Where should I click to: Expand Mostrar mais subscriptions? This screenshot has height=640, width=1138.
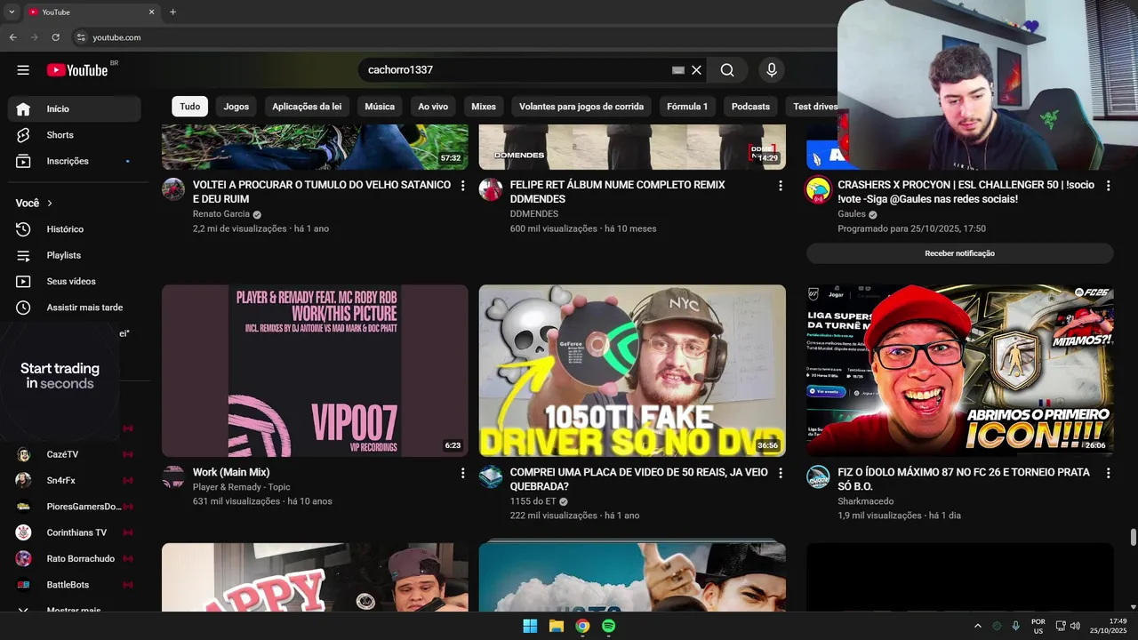[x=75, y=610]
